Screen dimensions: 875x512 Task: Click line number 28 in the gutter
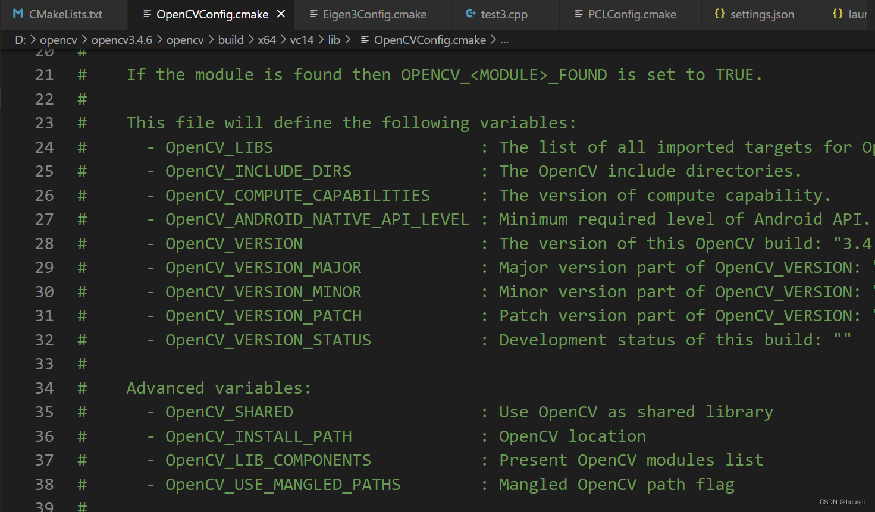coord(45,243)
